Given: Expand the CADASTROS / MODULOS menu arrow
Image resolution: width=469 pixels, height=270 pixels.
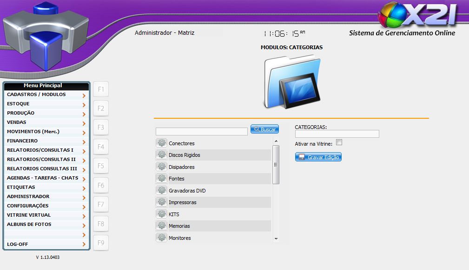Looking at the screenshot, I should [x=84, y=96].
